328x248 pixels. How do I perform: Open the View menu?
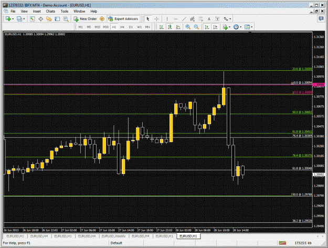tap(24, 12)
